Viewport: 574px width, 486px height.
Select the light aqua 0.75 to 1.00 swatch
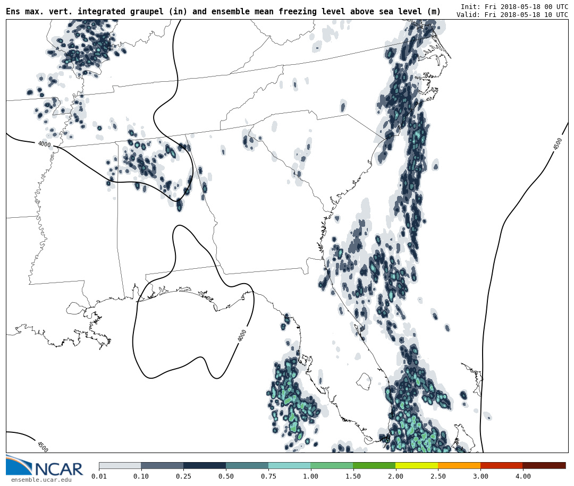coord(289,465)
